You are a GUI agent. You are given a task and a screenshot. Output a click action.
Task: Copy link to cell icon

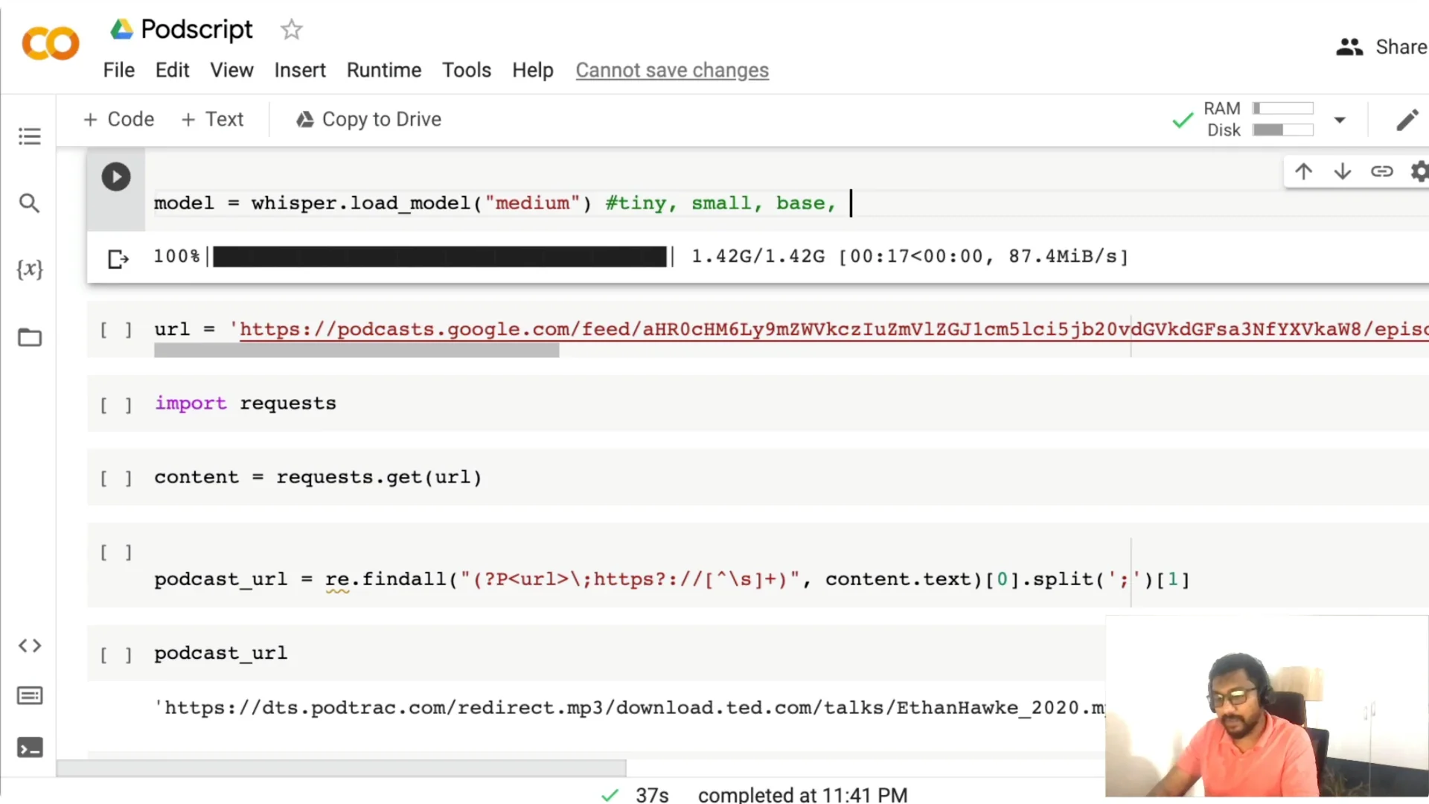pos(1381,172)
